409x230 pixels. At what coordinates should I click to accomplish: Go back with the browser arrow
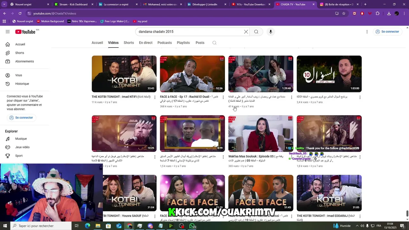pyautogui.click(x=4, y=13)
